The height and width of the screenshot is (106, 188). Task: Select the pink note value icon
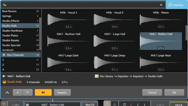click(131, 104)
